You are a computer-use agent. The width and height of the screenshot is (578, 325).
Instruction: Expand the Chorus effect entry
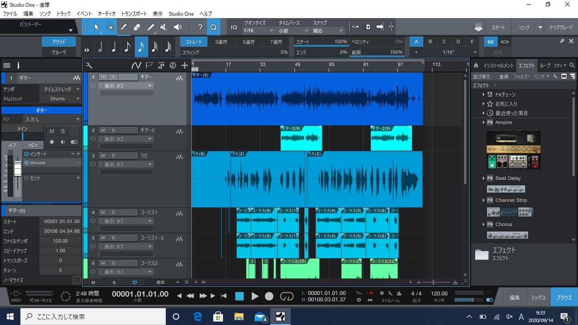483,224
